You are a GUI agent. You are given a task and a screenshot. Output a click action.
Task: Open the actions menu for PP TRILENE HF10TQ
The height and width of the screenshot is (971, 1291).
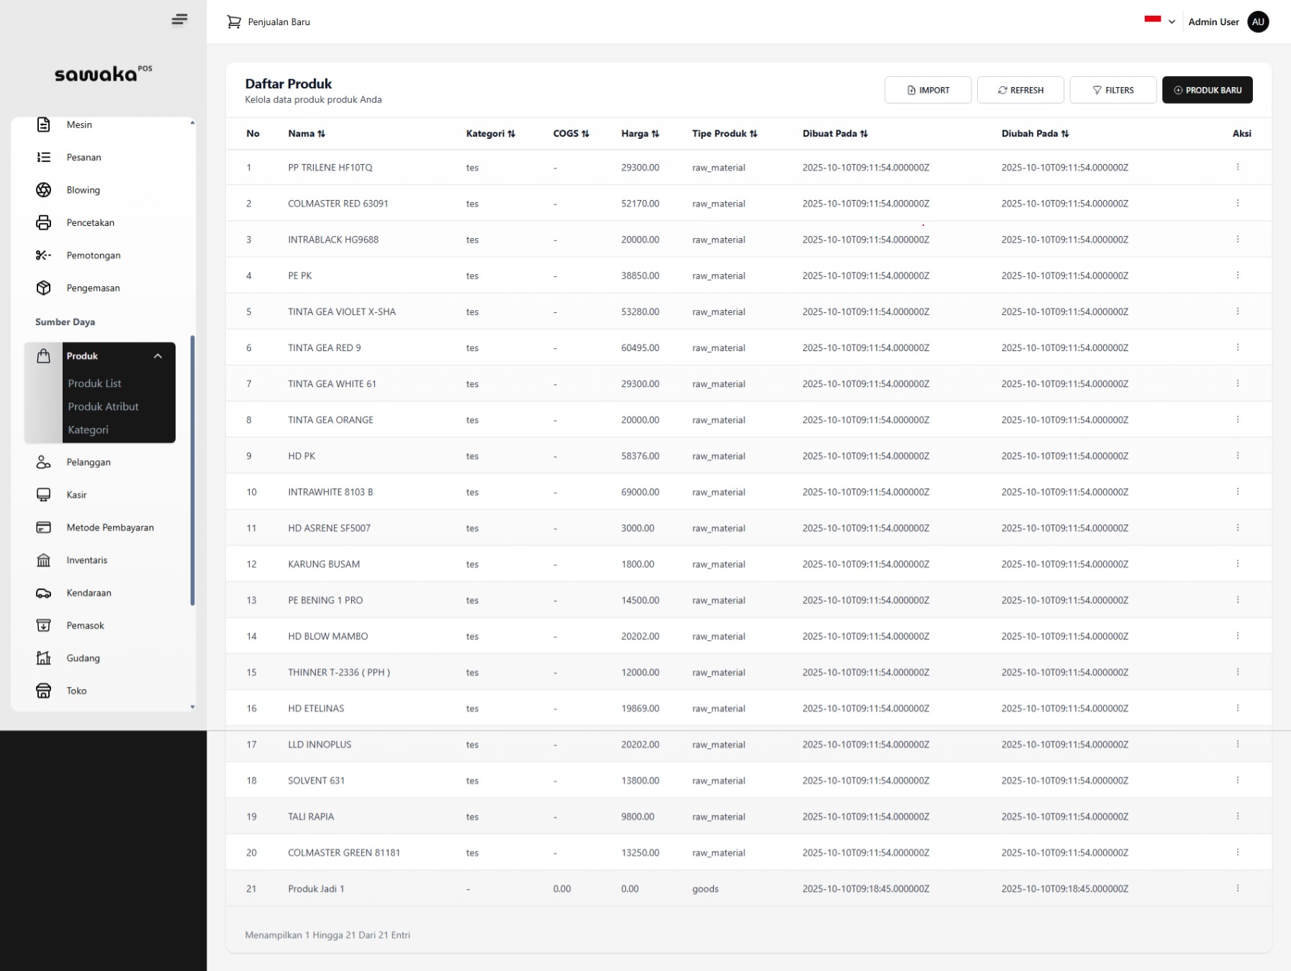click(1238, 167)
